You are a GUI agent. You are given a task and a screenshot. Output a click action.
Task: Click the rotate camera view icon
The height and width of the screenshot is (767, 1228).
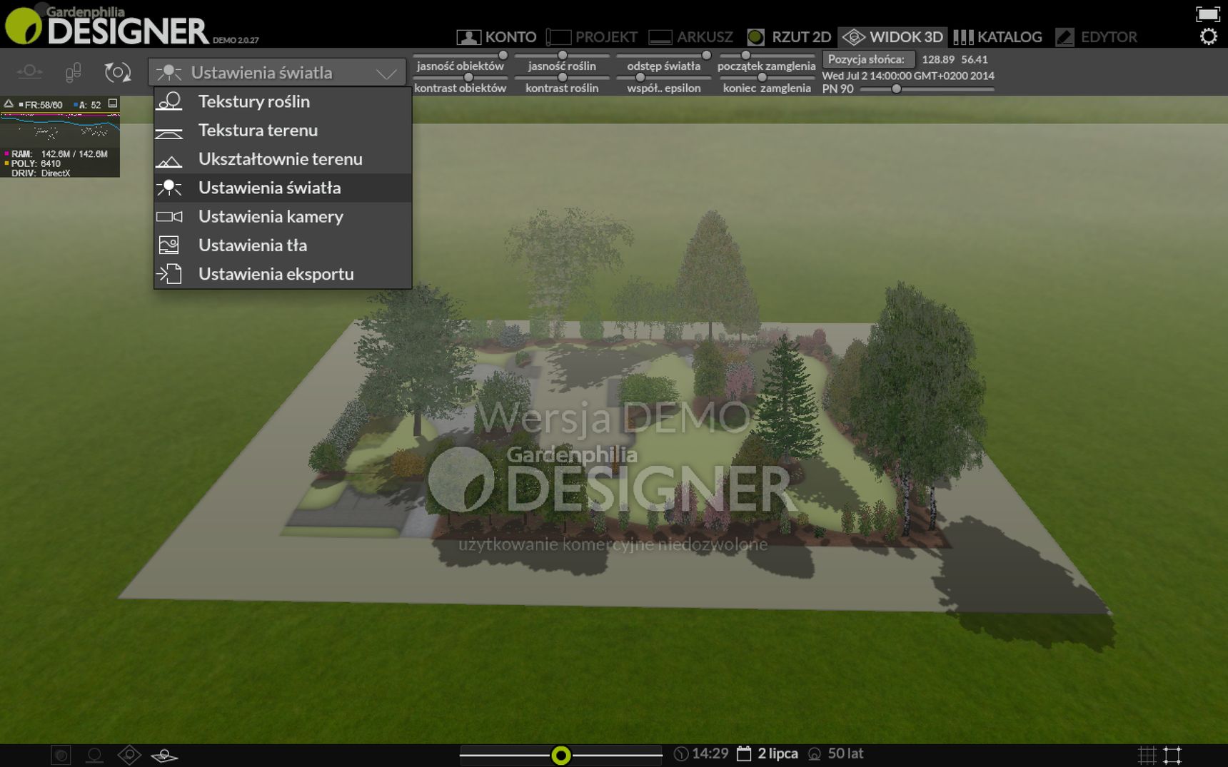click(x=118, y=72)
